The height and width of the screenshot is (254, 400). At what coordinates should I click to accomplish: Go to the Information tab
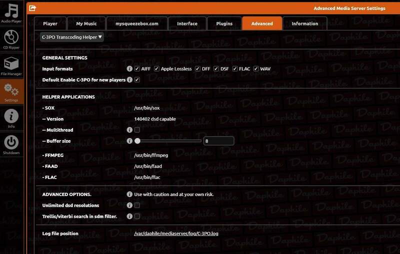point(304,23)
